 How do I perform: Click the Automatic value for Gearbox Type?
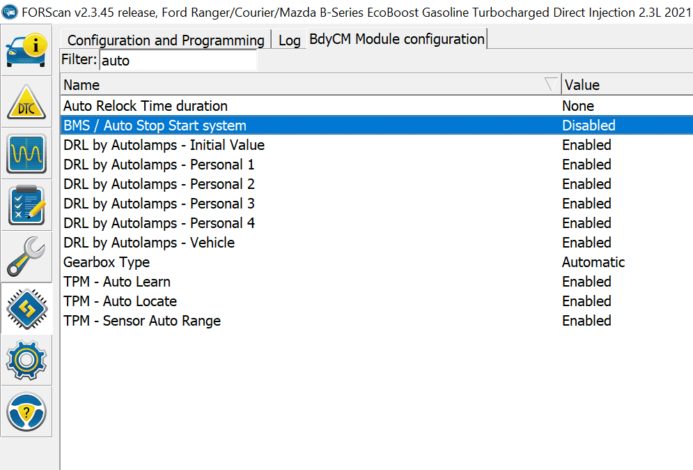click(593, 261)
